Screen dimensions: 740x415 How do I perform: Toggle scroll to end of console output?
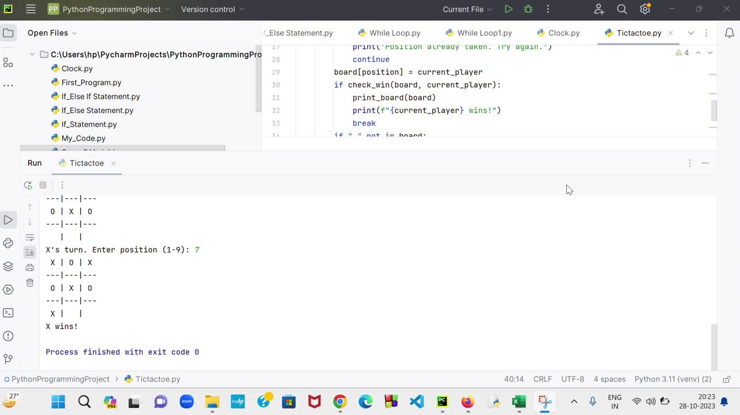pyautogui.click(x=30, y=252)
